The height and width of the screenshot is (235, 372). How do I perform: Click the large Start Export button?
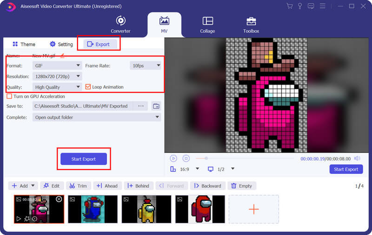(84, 159)
